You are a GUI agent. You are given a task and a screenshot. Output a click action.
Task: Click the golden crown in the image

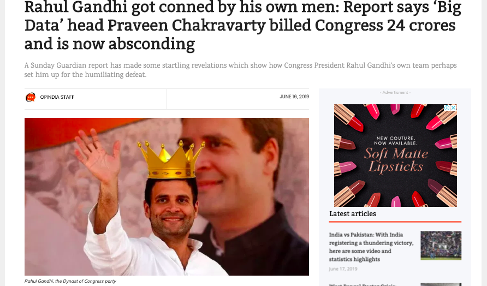click(x=171, y=159)
